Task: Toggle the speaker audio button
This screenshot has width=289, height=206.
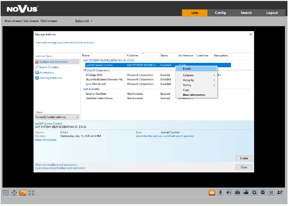Action: pos(229,193)
